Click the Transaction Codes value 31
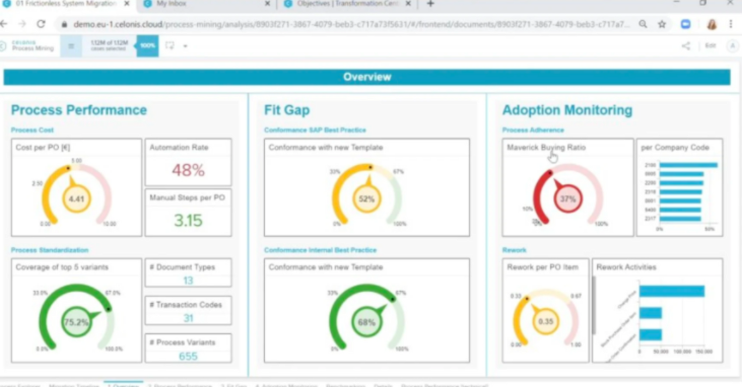Screen dimensions: 742x387 click(188, 319)
